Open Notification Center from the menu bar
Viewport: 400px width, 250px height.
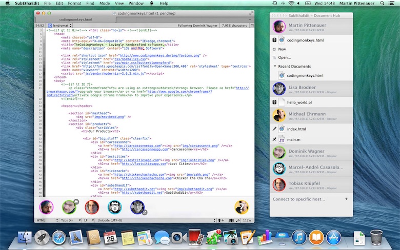(x=391, y=3)
